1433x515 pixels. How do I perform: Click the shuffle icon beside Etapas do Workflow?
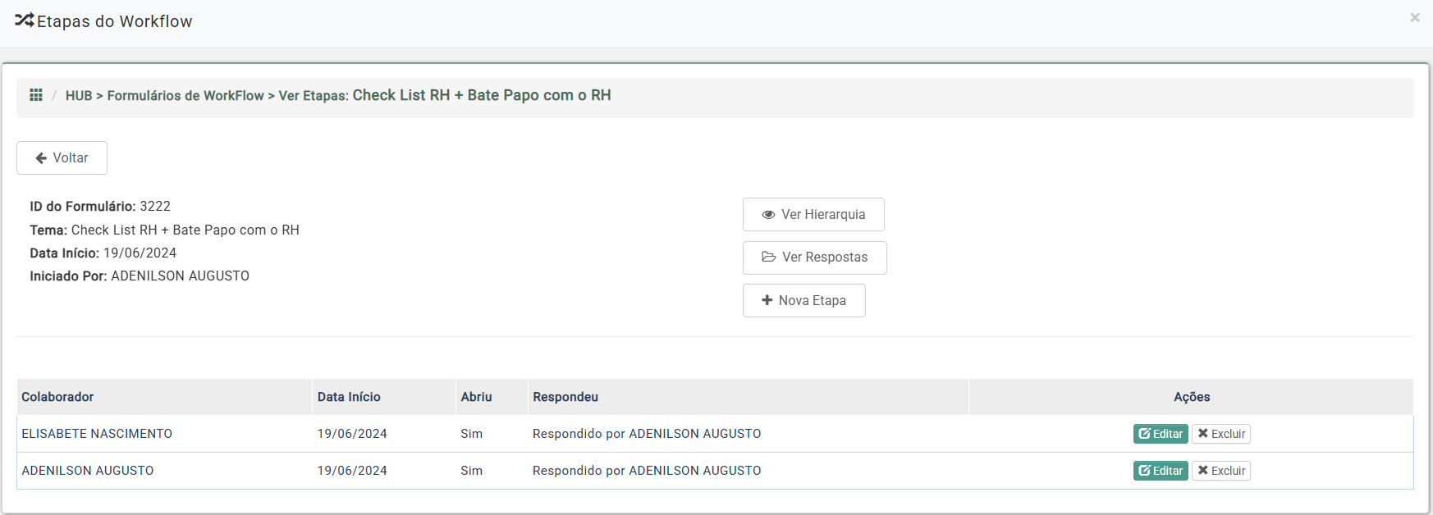(x=24, y=21)
